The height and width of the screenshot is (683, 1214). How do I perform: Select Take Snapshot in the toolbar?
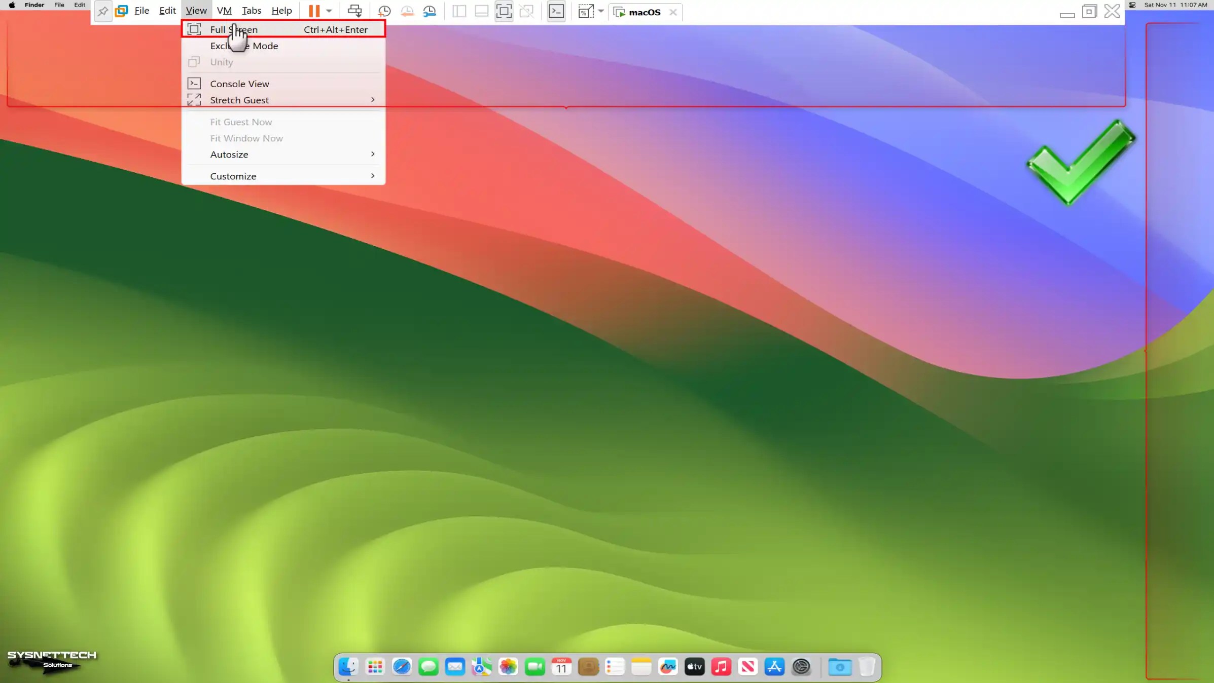tap(384, 11)
